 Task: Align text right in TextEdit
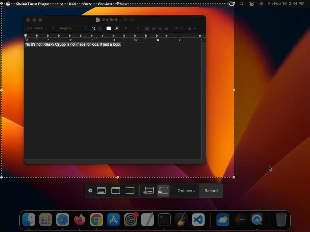click(160, 28)
